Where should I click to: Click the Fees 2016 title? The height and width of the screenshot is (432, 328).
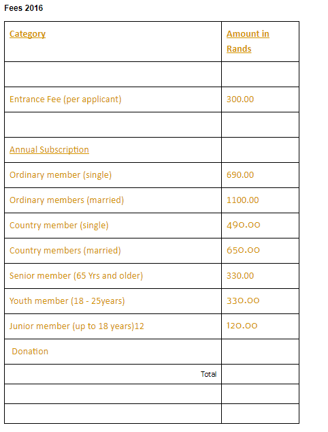[24, 8]
